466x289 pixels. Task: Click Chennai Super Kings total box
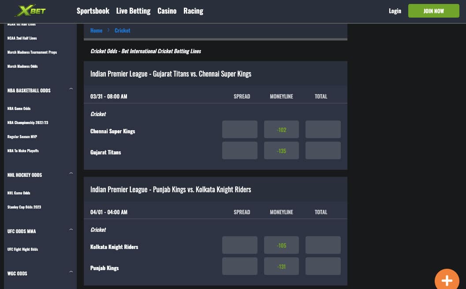coord(323,129)
